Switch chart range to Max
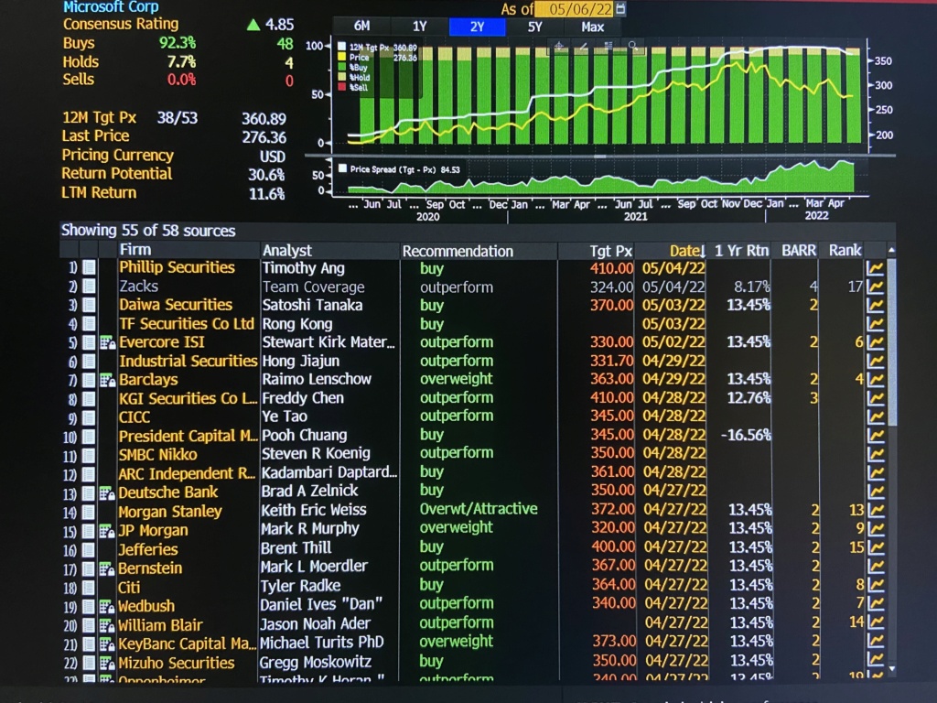Screen dimensions: 937x703 click(592, 27)
